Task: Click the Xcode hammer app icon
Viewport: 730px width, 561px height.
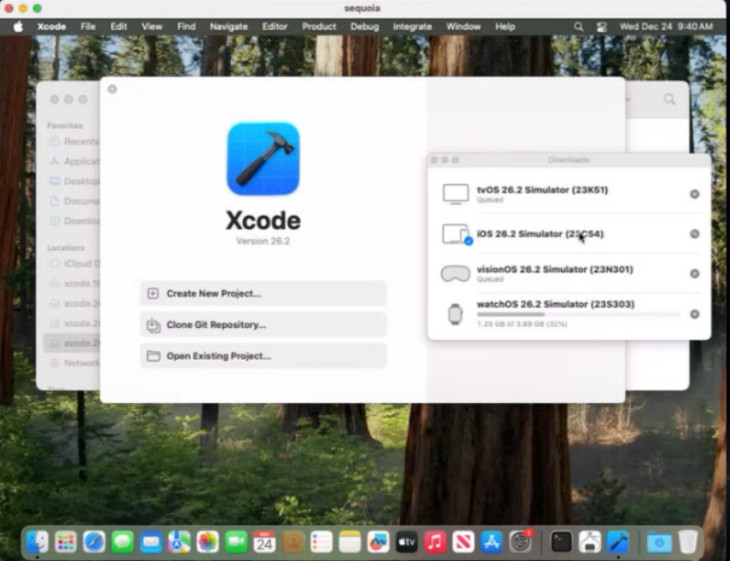Action: coord(263,159)
